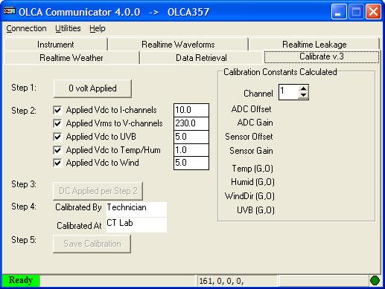Click the Channel number field
The image size is (385, 289).
[x=288, y=92]
